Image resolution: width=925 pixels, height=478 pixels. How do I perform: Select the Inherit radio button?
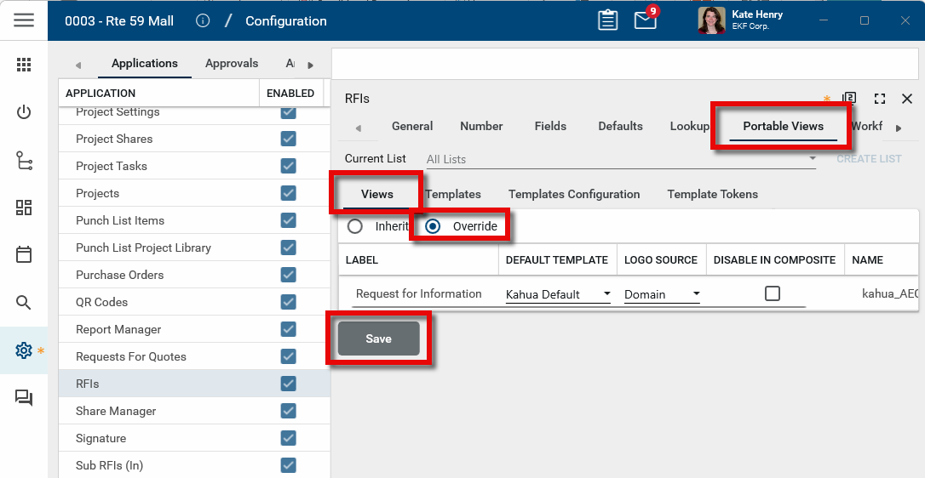355,226
